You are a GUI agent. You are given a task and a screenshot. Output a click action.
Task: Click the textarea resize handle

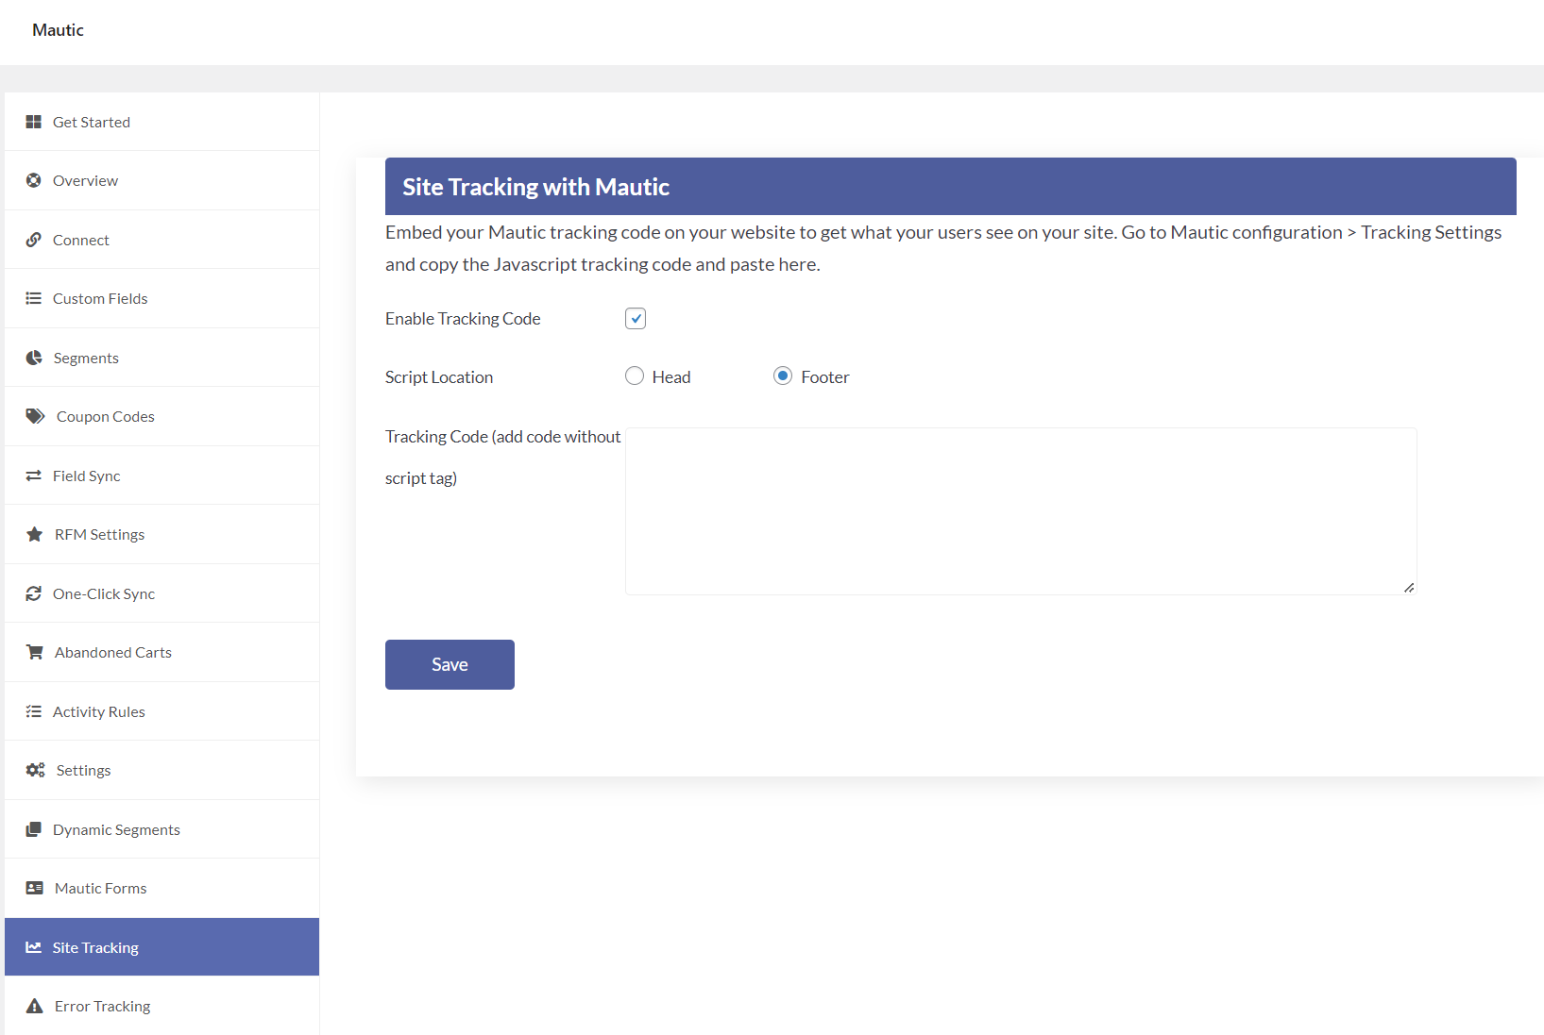point(1409,587)
